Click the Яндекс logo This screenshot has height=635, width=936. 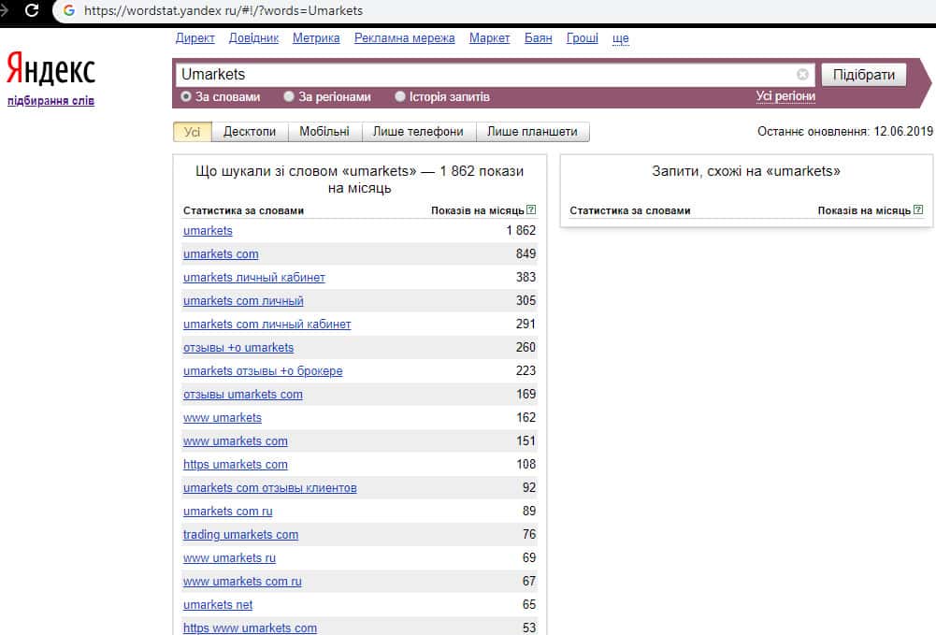(x=50, y=71)
